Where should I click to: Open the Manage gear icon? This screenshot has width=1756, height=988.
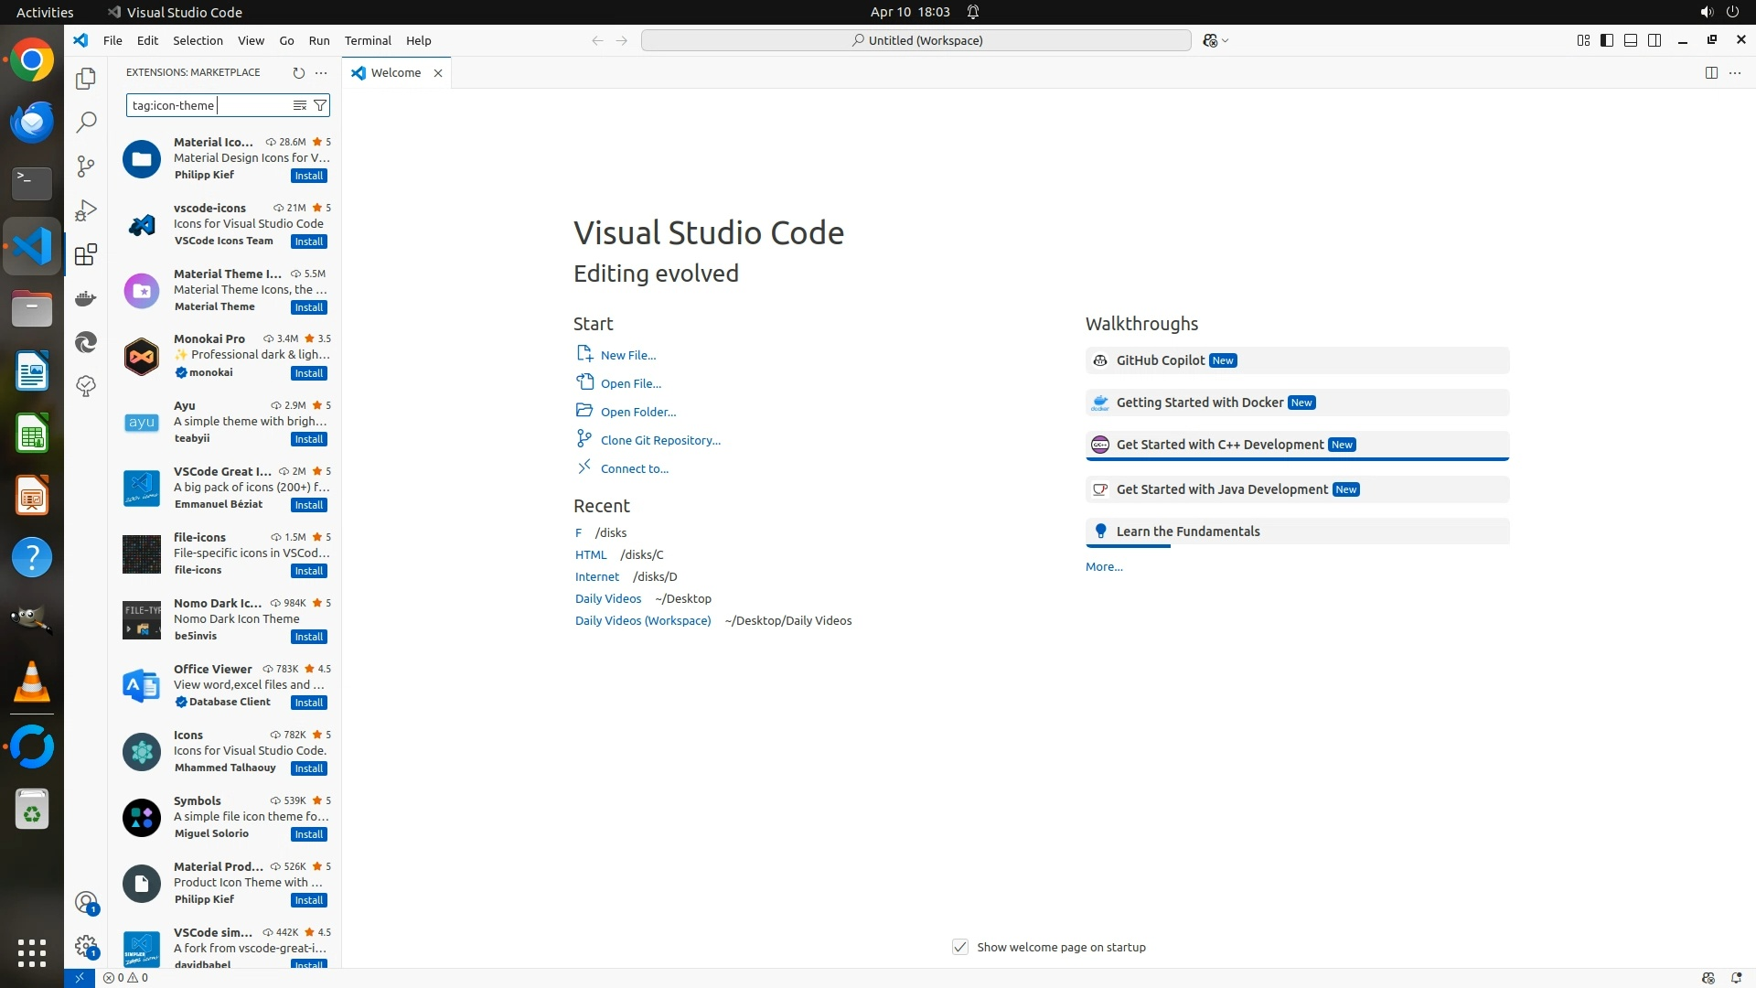pos(86,946)
